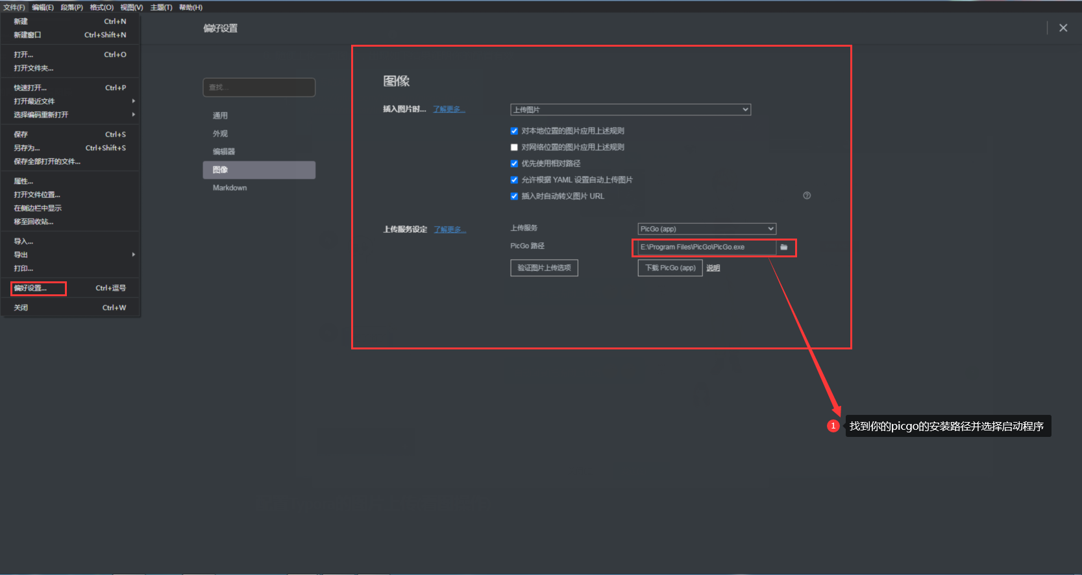Select the 通用 preferences tab
The width and height of the screenshot is (1082, 575).
tap(259, 115)
